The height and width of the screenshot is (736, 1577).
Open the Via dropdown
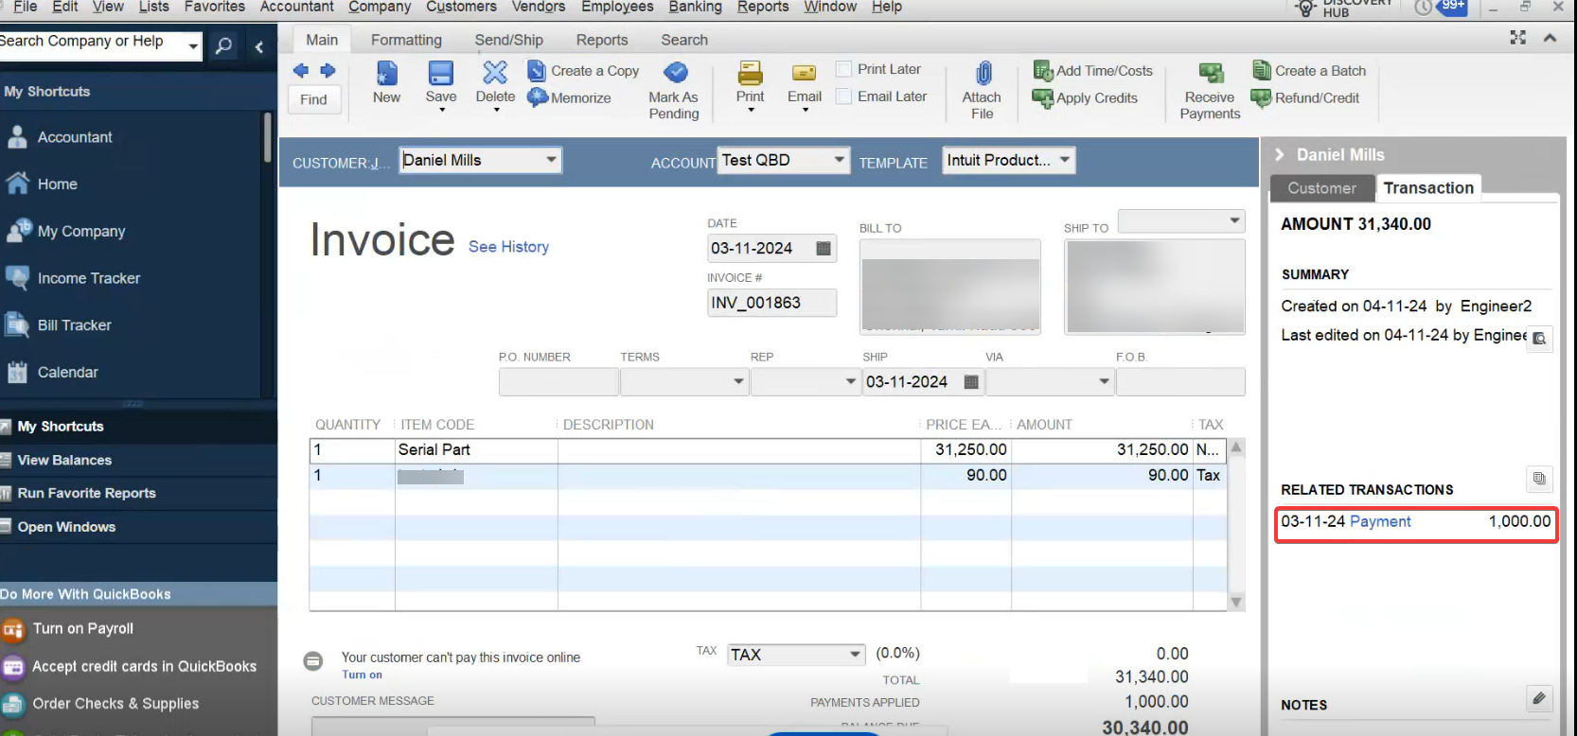pos(1104,382)
